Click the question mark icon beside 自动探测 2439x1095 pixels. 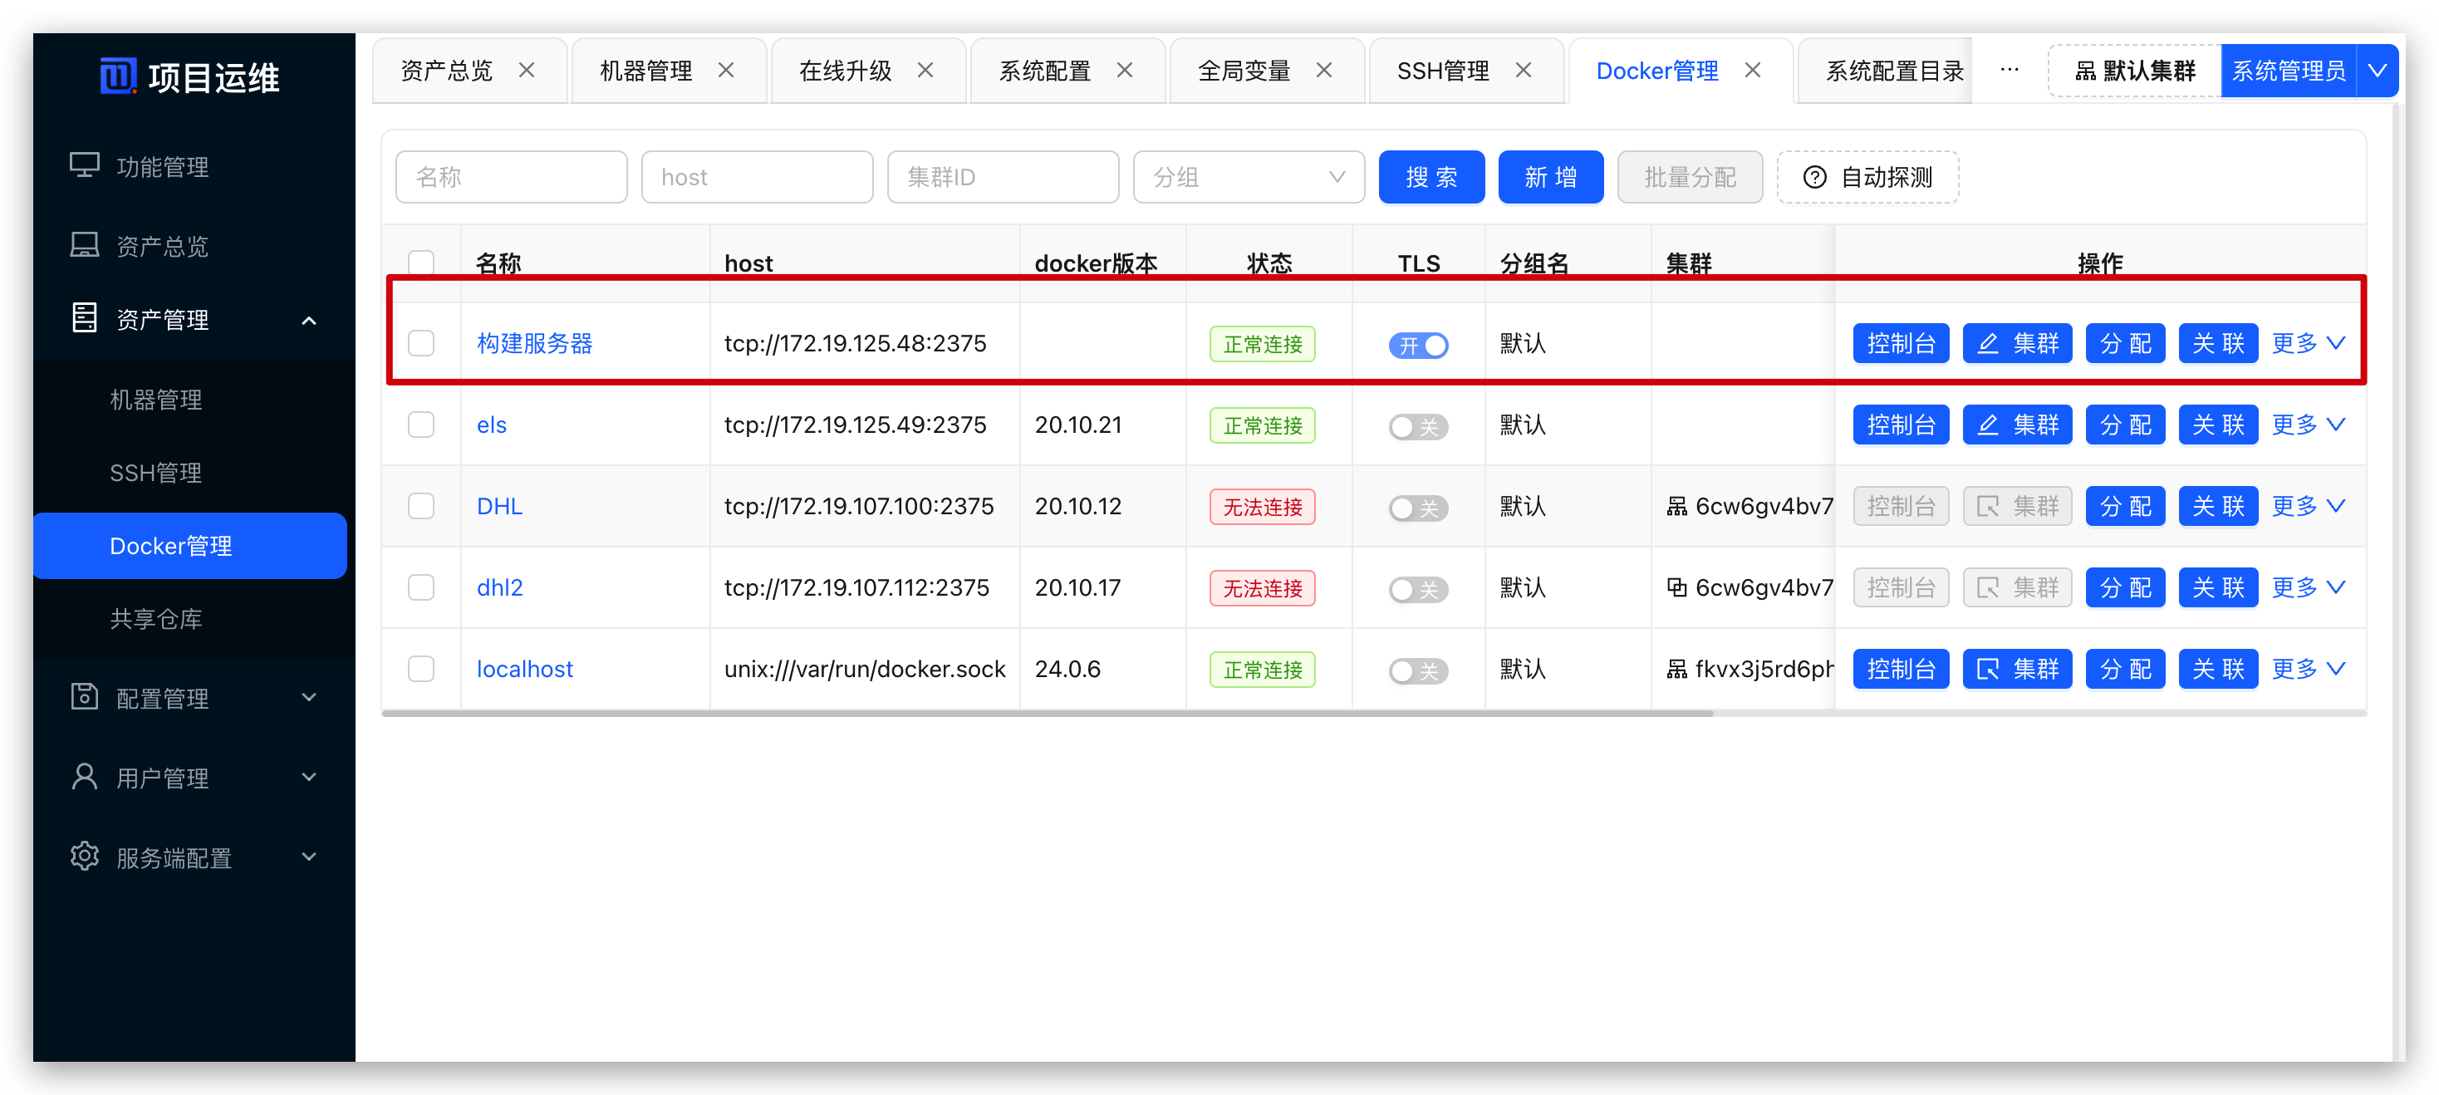(1814, 177)
